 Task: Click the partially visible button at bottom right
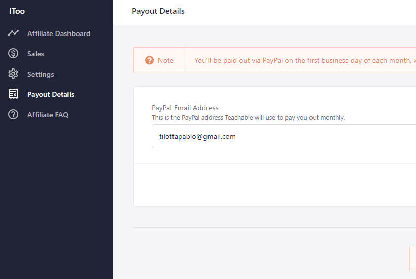[413, 259]
